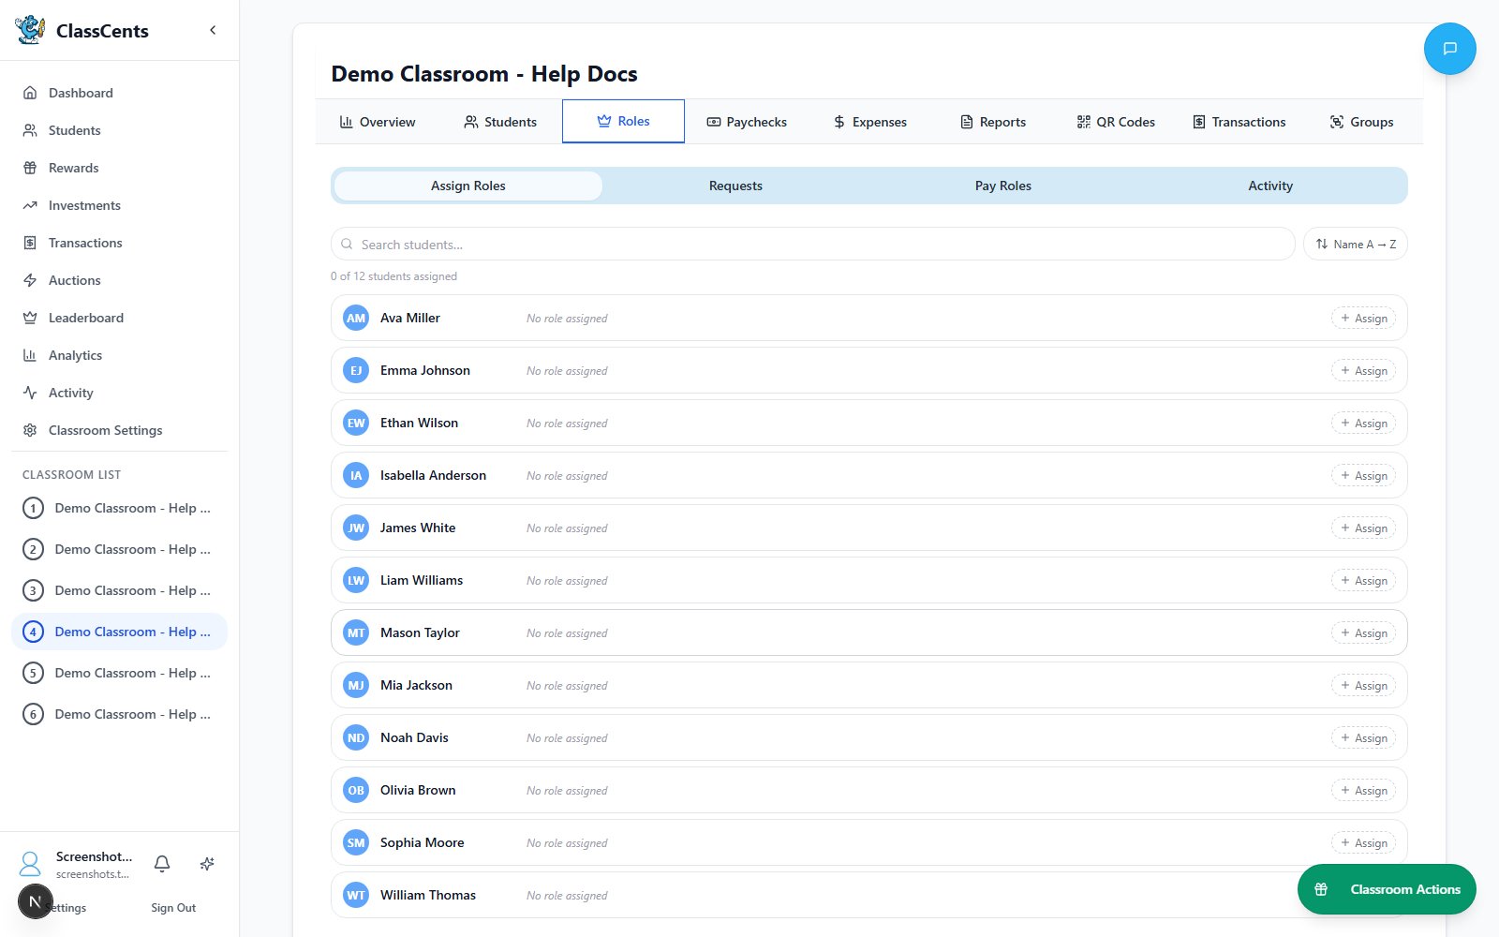Open the Groups tab
This screenshot has width=1499, height=937.
coord(1361,122)
